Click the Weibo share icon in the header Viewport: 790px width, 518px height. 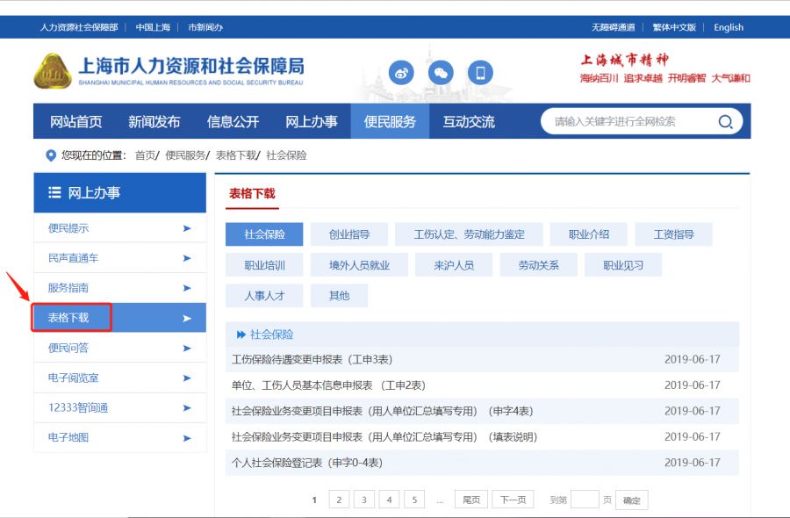(401, 74)
